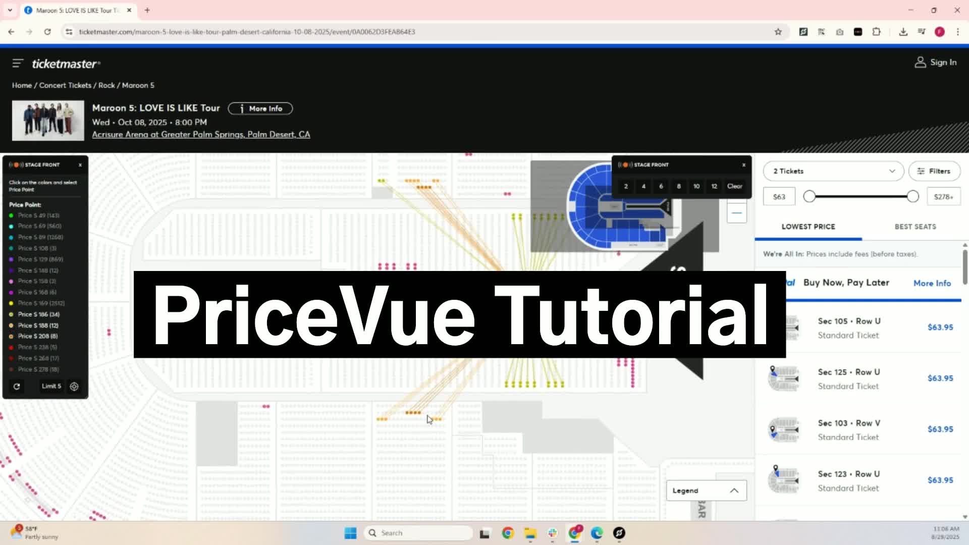Click the camera extension icon
This screenshot has height=545, width=969.
[839, 32]
